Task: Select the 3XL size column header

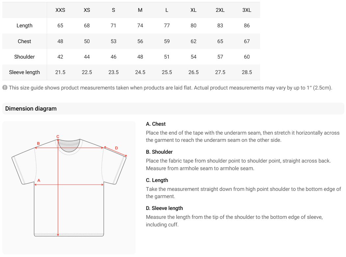Action: coord(247,10)
